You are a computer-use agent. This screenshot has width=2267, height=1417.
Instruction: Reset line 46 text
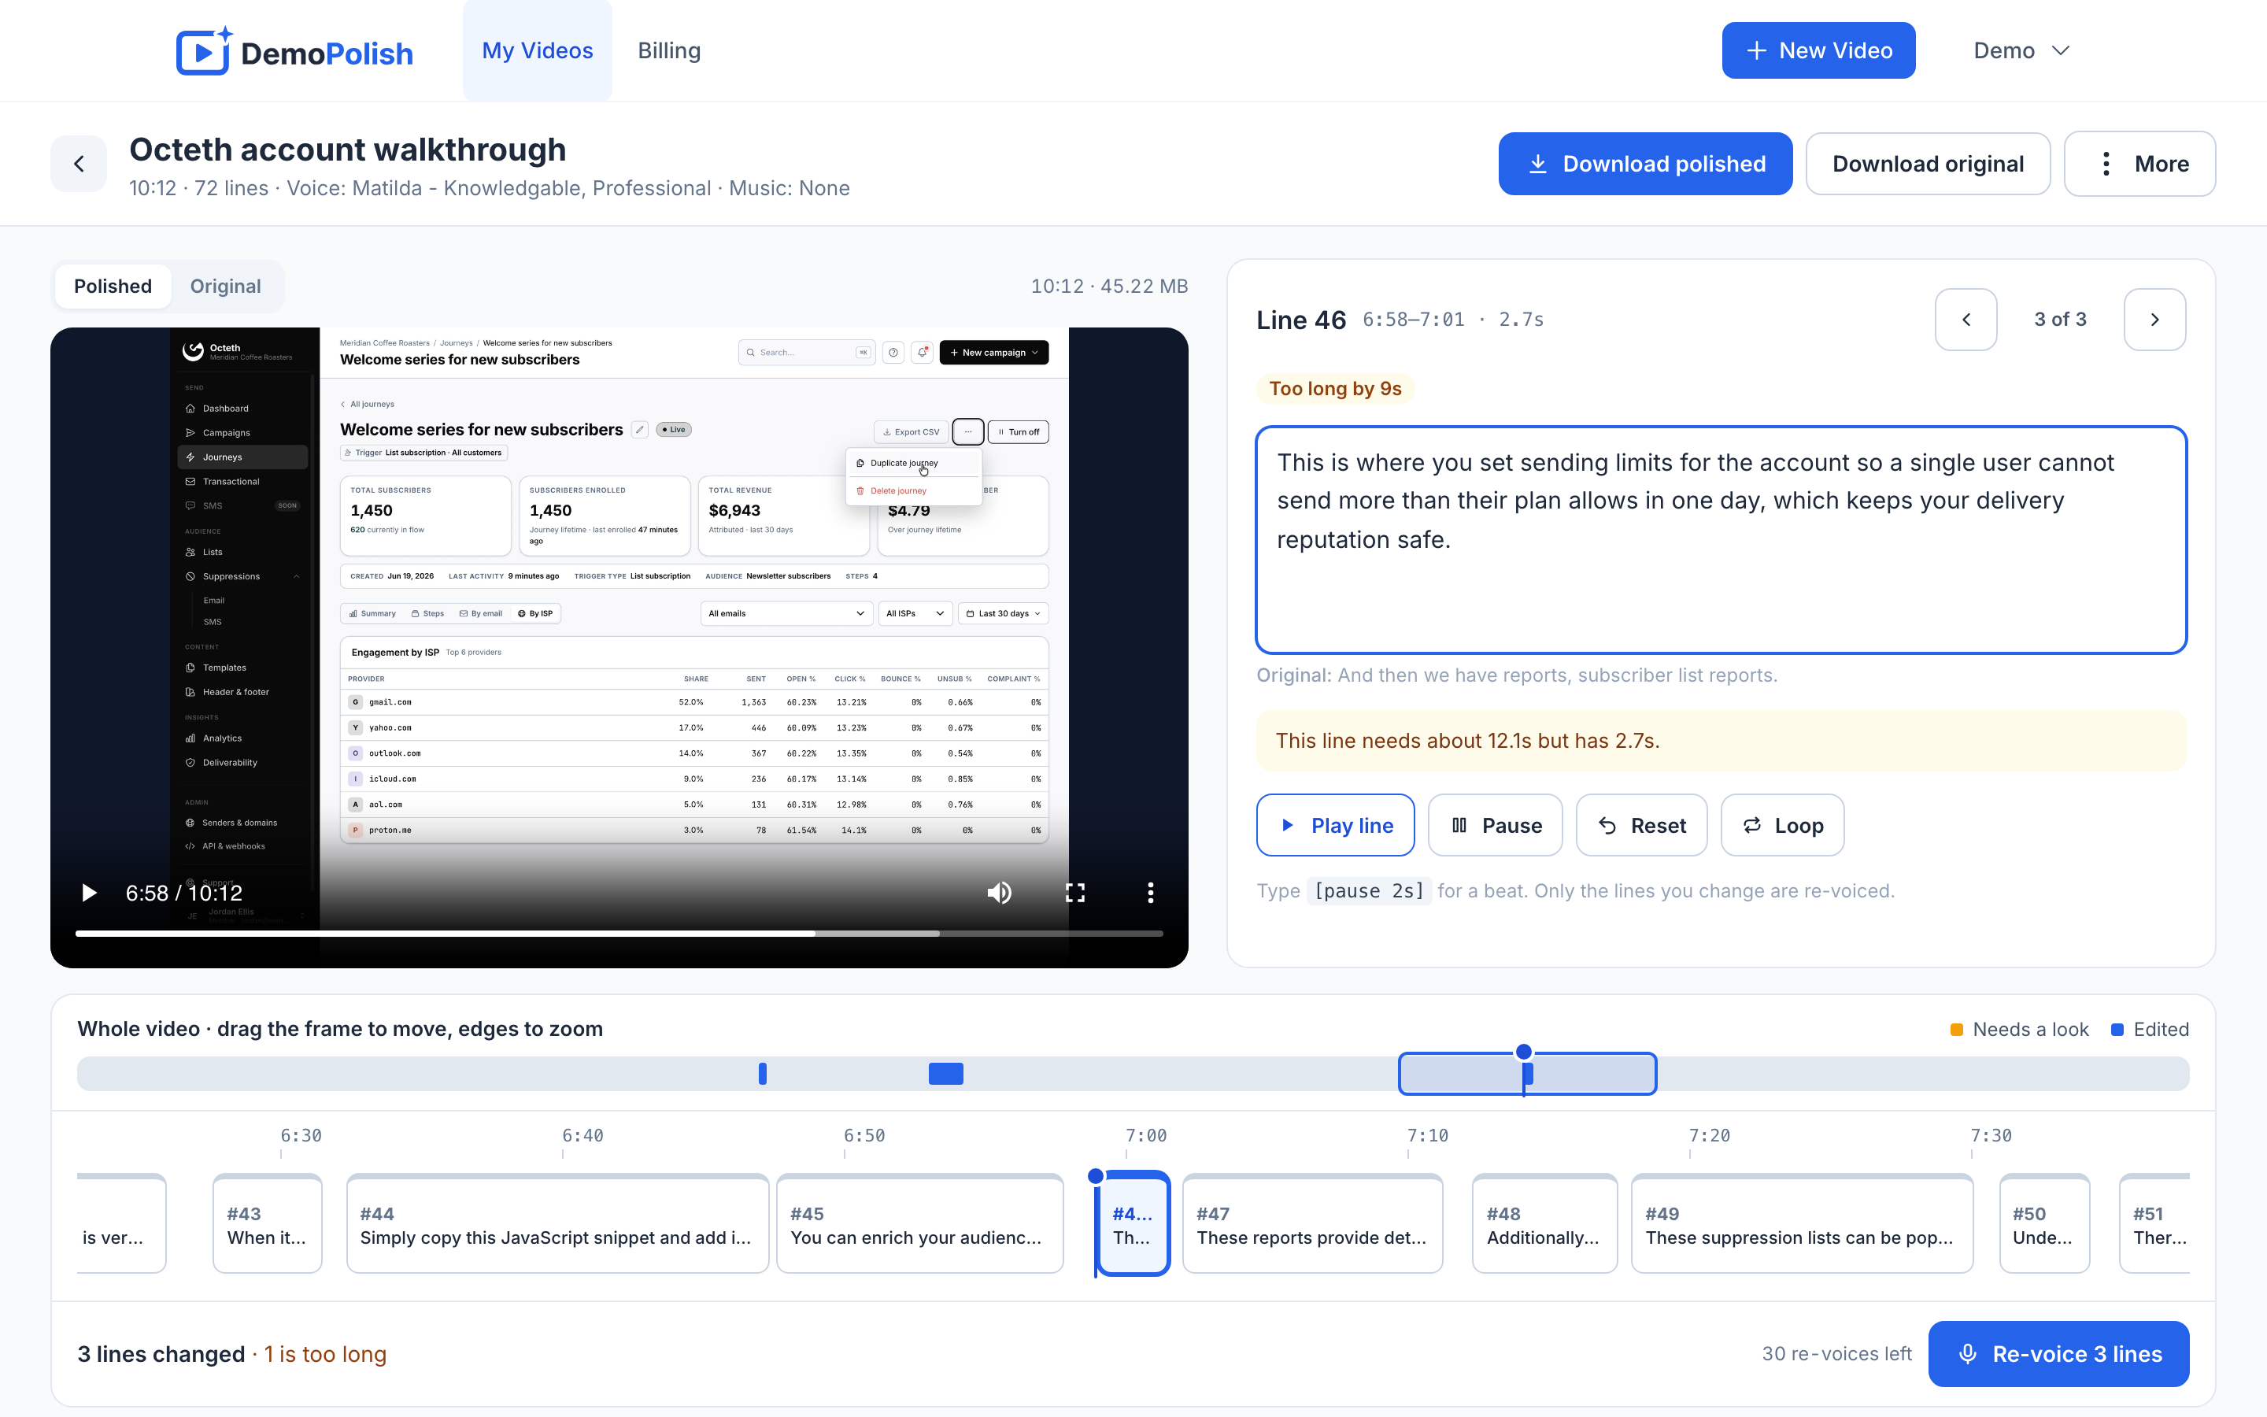[1641, 826]
